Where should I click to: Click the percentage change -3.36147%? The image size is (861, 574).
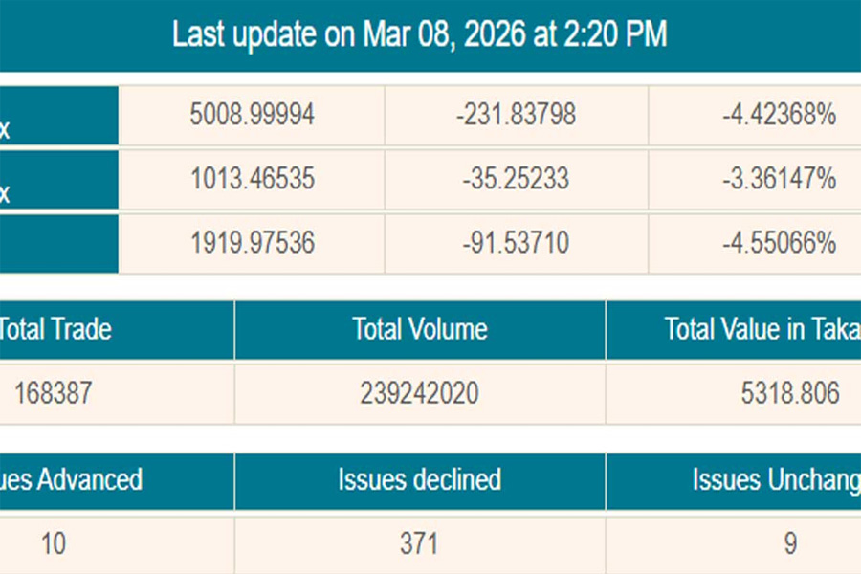coord(779,179)
